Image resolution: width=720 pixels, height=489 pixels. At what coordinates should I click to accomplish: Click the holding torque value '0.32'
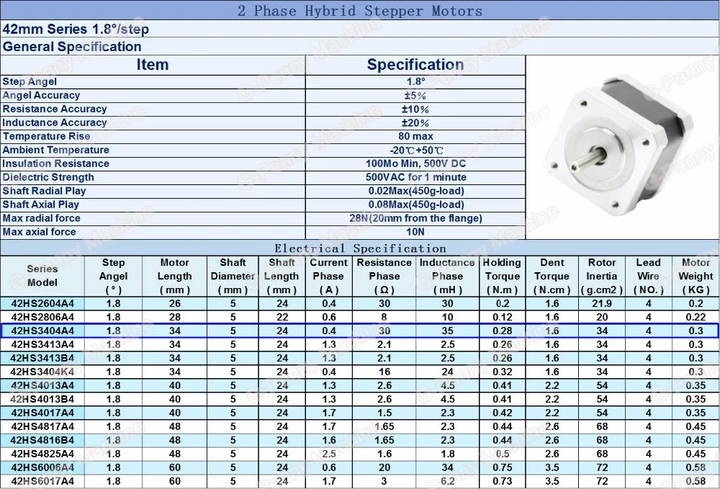(503, 372)
